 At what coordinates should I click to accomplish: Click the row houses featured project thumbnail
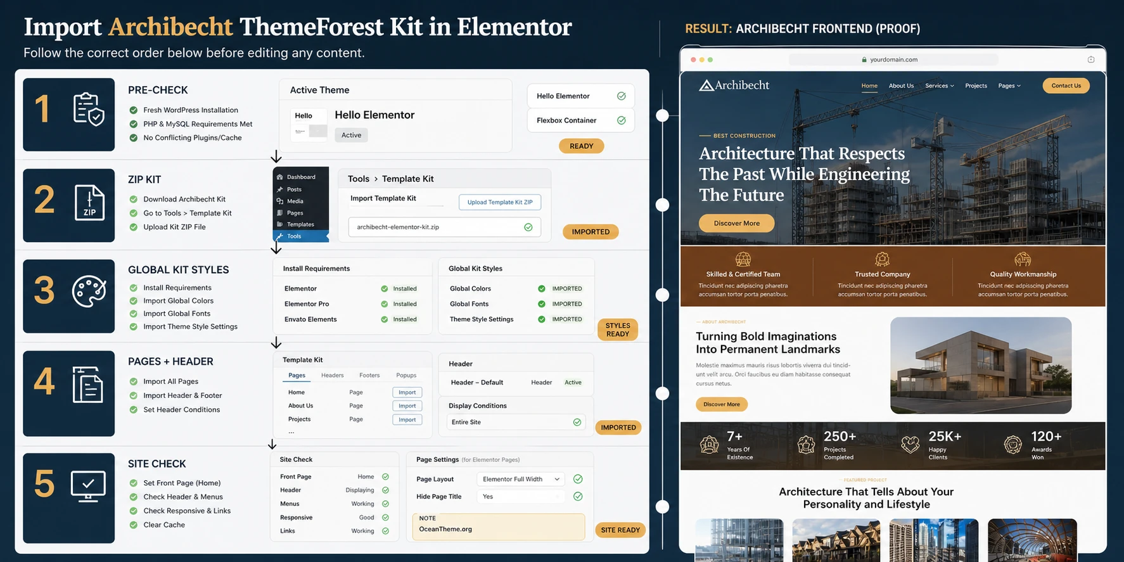point(836,540)
